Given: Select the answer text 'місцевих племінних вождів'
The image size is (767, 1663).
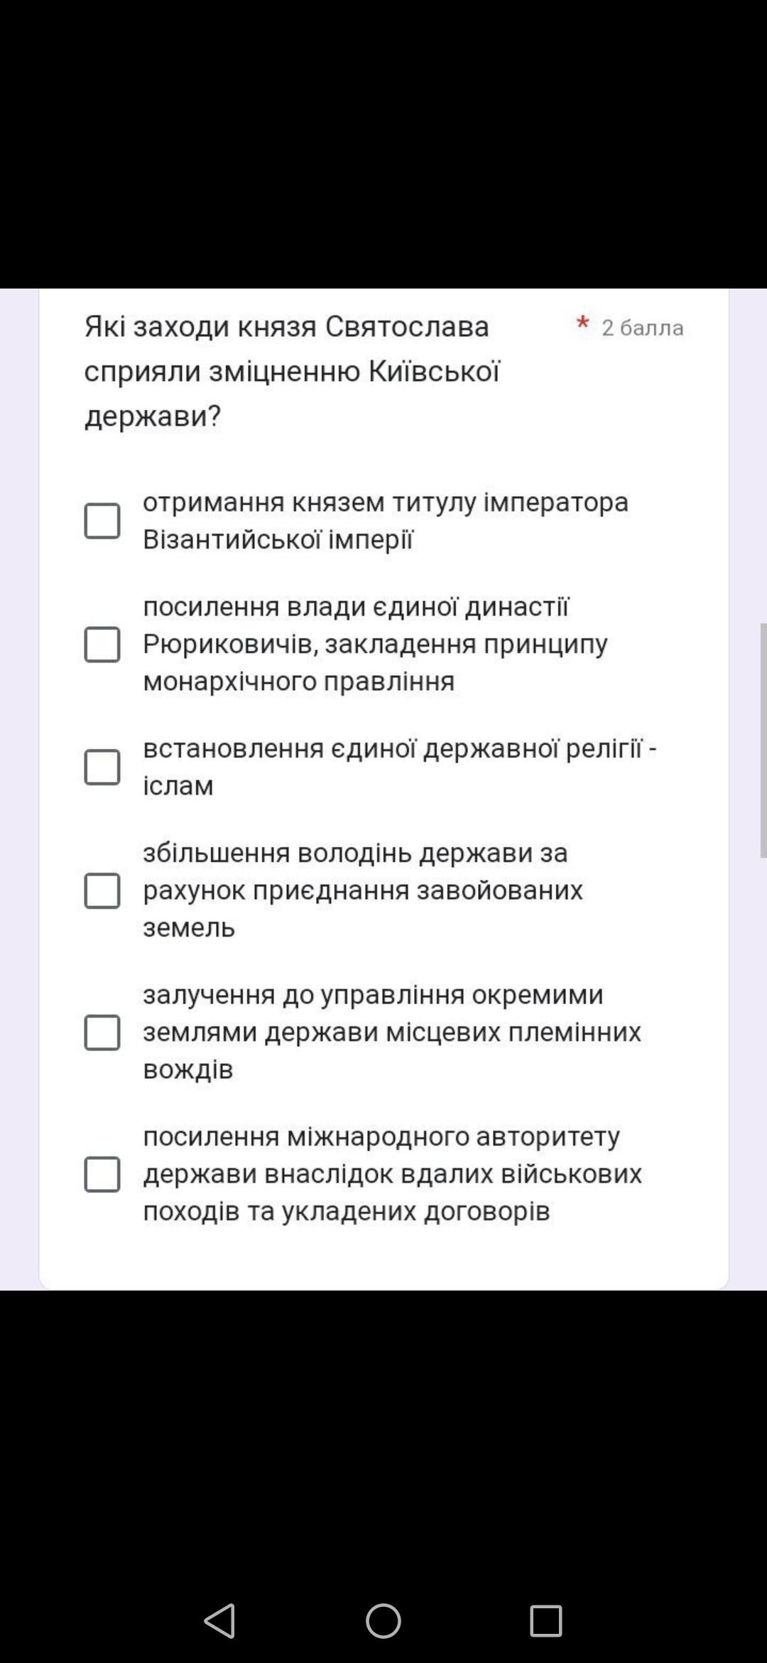Looking at the screenshot, I should [x=392, y=1050].
